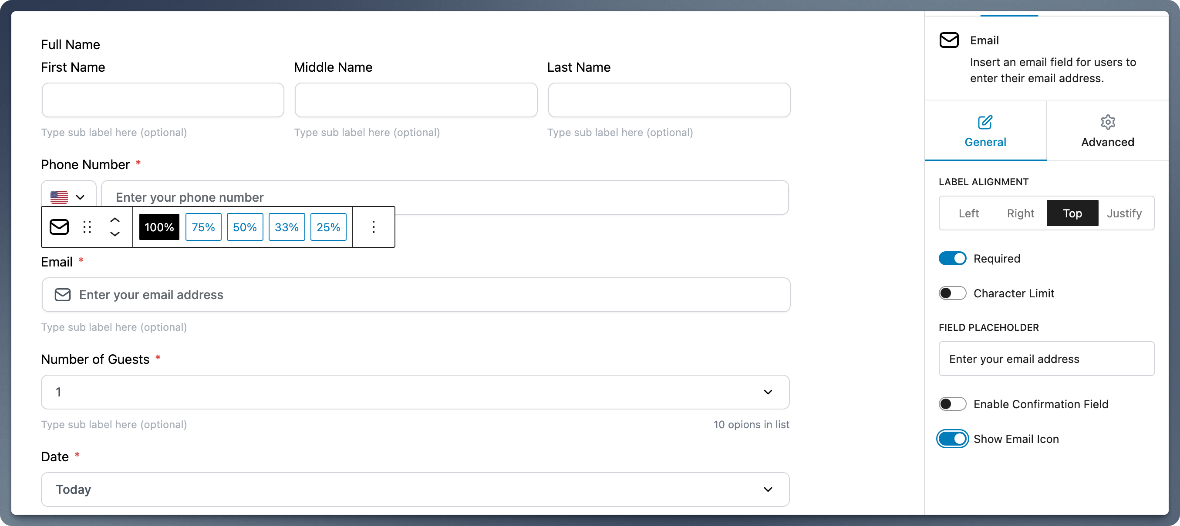Select Right label alignment
The image size is (1180, 526).
[1020, 213]
